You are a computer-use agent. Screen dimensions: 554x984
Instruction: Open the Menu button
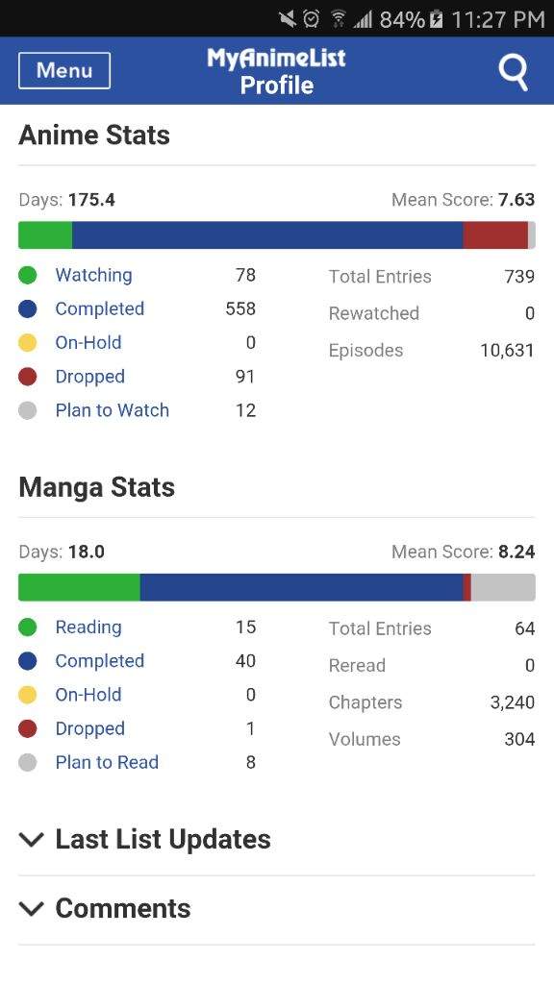tap(64, 70)
